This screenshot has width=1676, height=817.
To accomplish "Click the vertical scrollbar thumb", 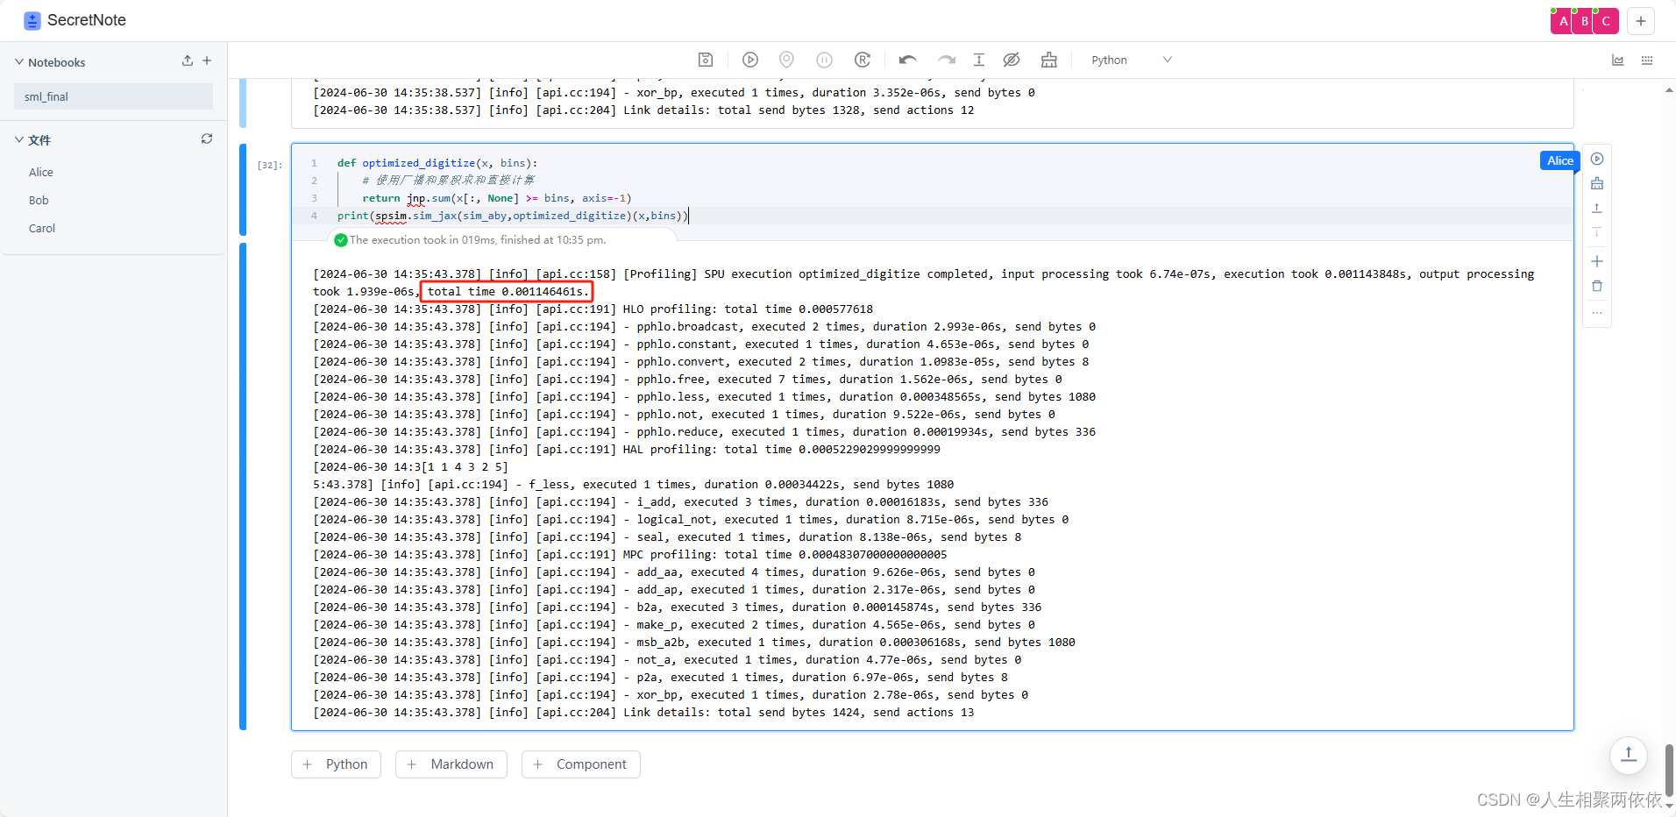I will coord(1669,770).
